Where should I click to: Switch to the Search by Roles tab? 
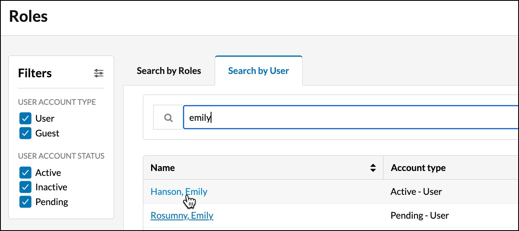[x=169, y=71]
